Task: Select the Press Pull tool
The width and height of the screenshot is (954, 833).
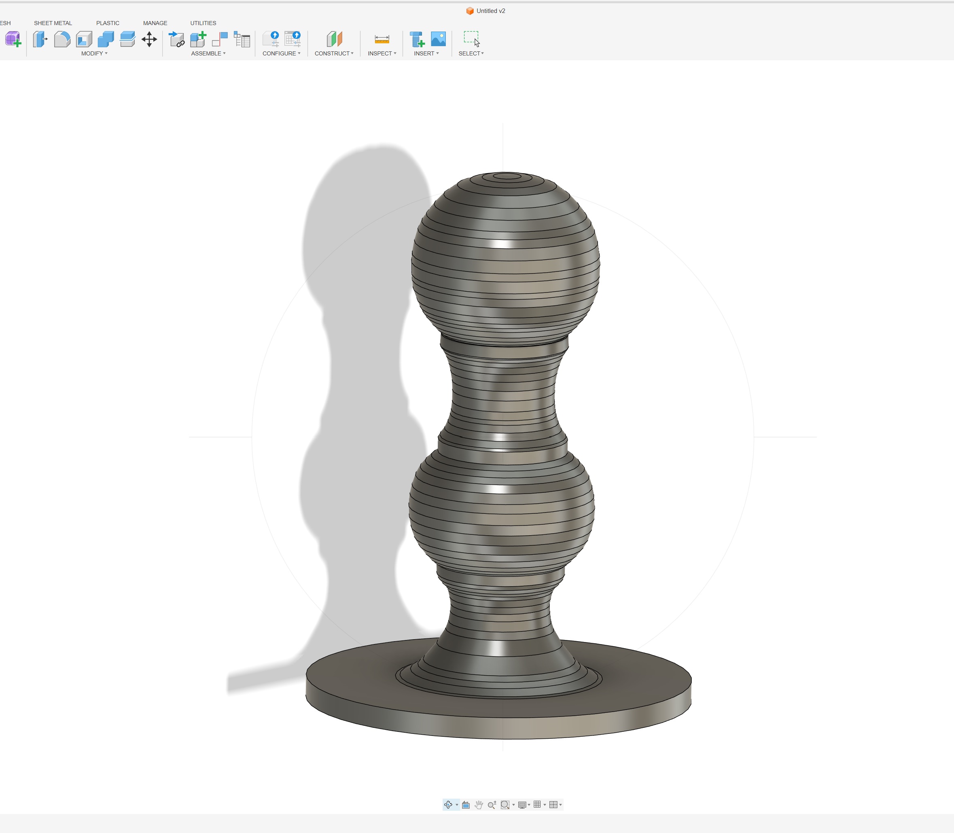Action: (x=40, y=39)
